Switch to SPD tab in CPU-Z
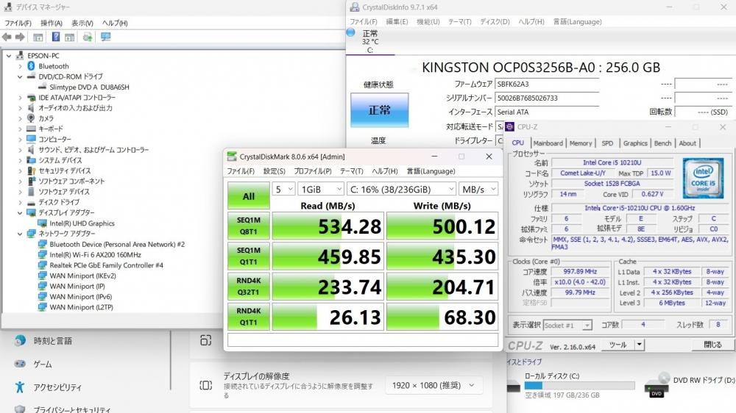The image size is (736, 413). (x=607, y=143)
